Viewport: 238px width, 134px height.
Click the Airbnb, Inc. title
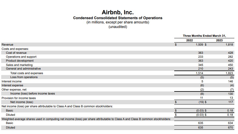tap(117, 12)
